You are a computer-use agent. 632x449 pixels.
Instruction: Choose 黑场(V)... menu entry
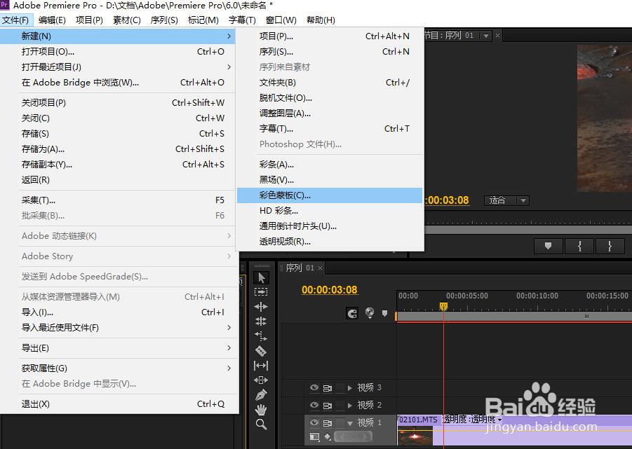click(x=330, y=180)
